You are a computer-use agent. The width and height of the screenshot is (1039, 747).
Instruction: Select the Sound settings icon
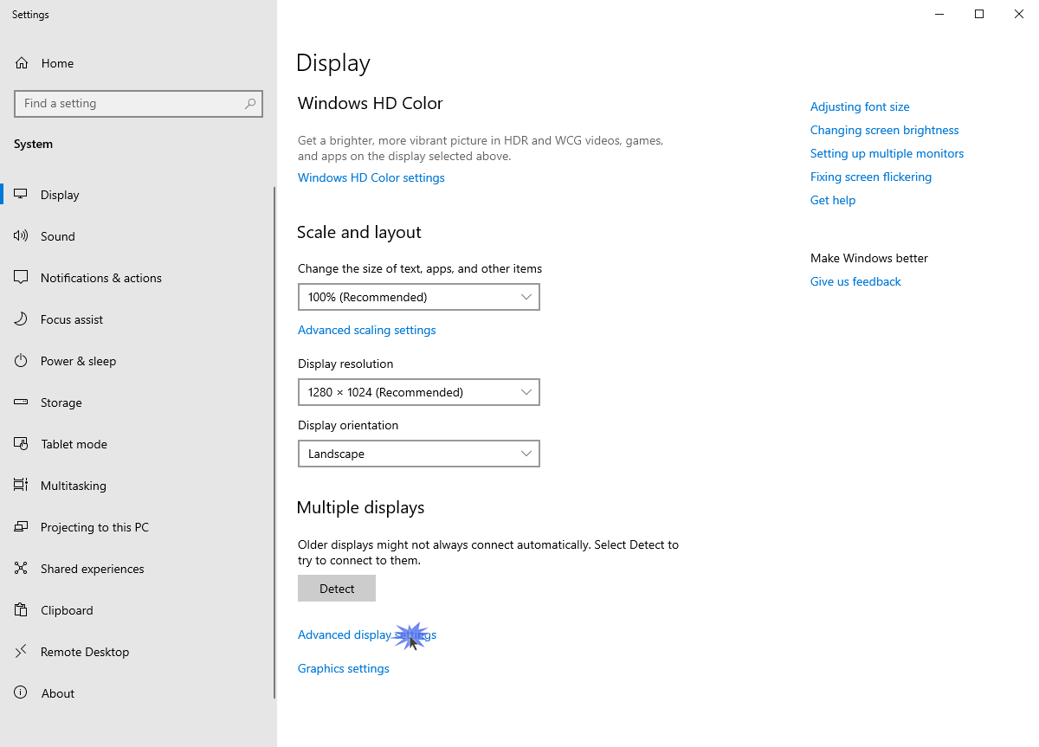pyautogui.click(x=21, y=235)
